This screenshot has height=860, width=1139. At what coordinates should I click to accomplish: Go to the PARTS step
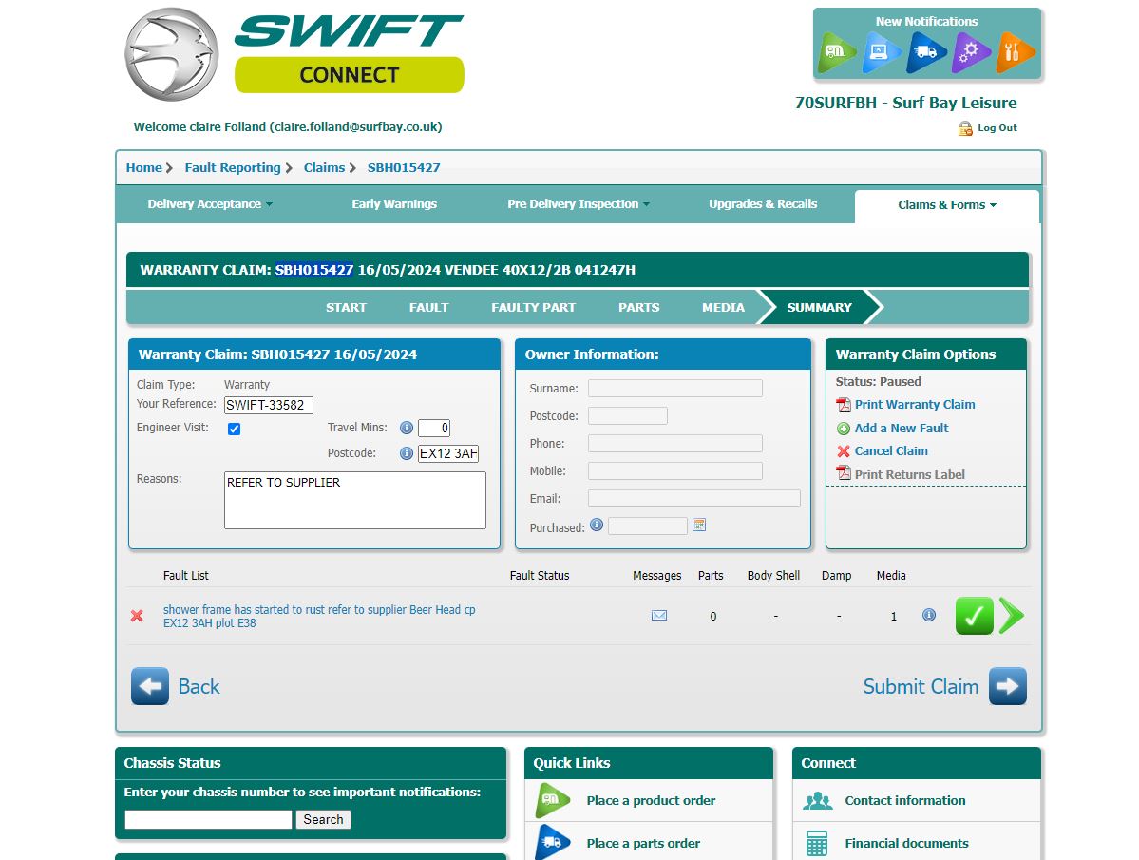pos(639,307)
